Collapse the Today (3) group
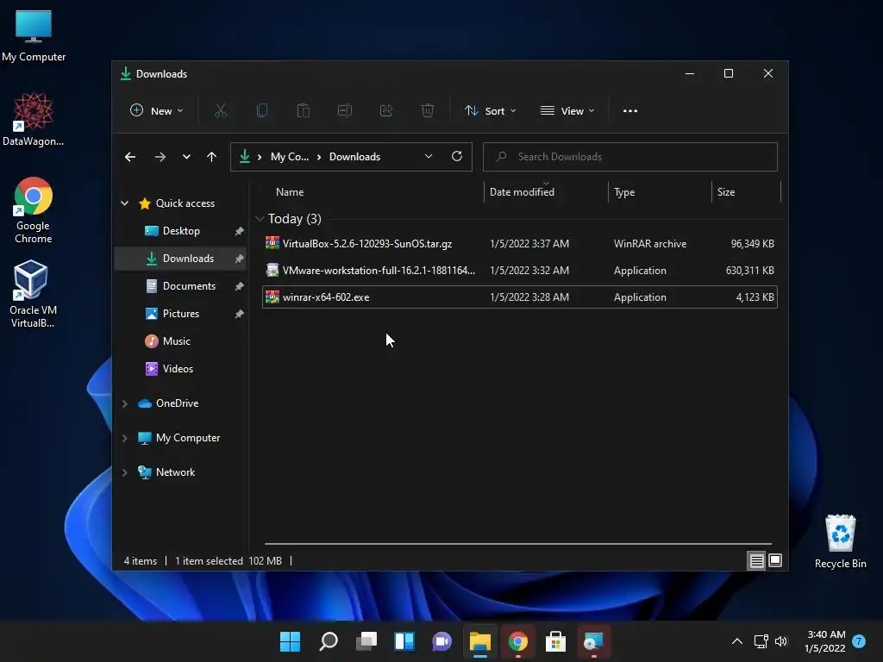This screenshot has height=662, width=883. (x=260, y=218)
